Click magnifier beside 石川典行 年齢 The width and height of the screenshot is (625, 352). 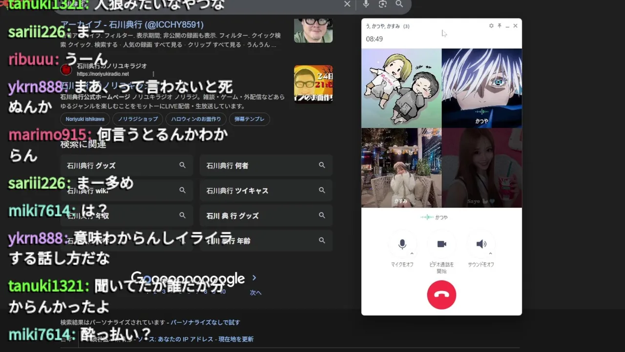[322, 240]
